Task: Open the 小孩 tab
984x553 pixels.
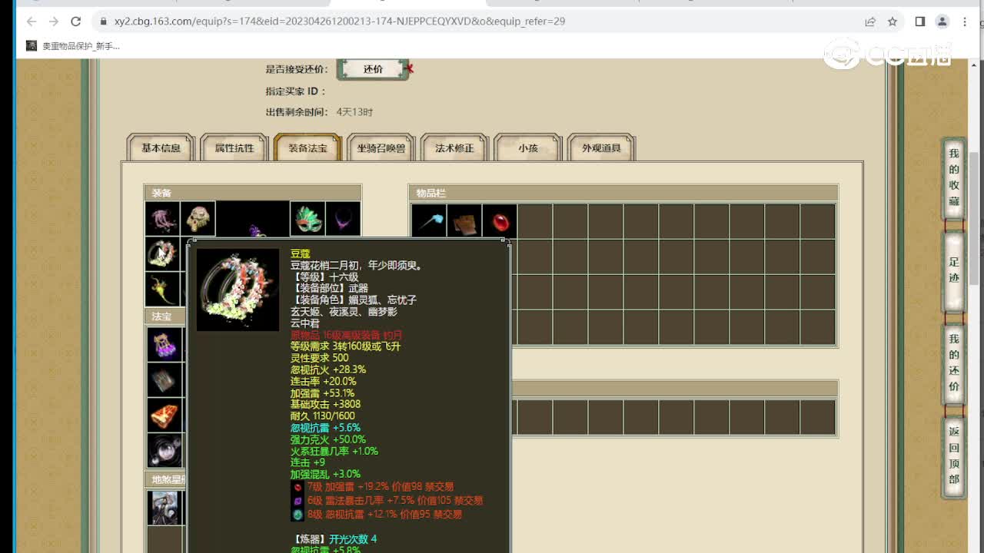Action: click(x=528, y=147)
